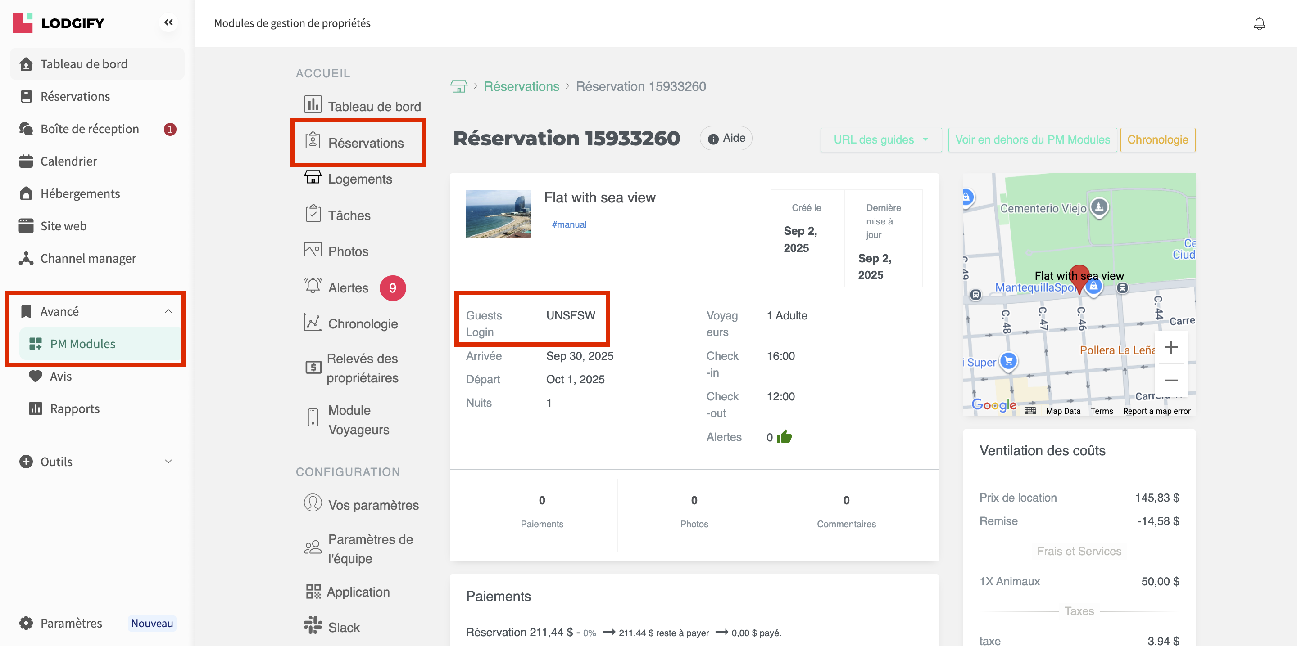Image resolution: width=1297 pixels, height=646 pixels.
Task: Select Logements in PM Modules menu
Action: tap(359, 179)
